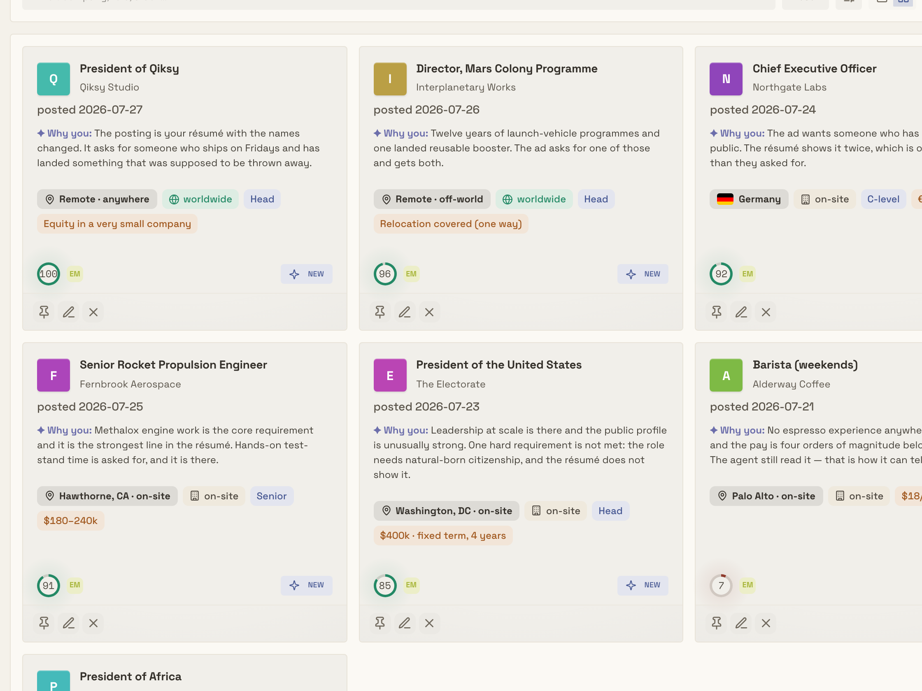Viewport: 922px width, 691px height.
Task: Click worldwide tag on President of Qiksy card
Action: [200, 199]
